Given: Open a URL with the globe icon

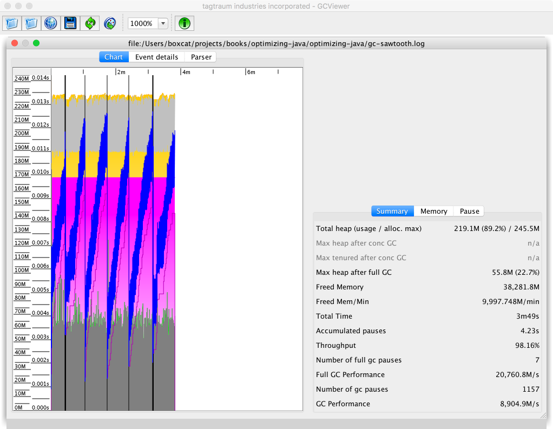Looking at the screenshot, I should [x=51, y=23].
